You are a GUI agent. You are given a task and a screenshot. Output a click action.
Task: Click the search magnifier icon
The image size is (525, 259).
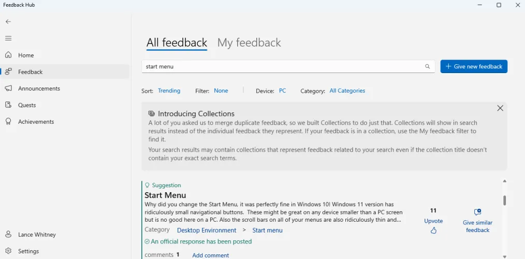pos(428,66)
